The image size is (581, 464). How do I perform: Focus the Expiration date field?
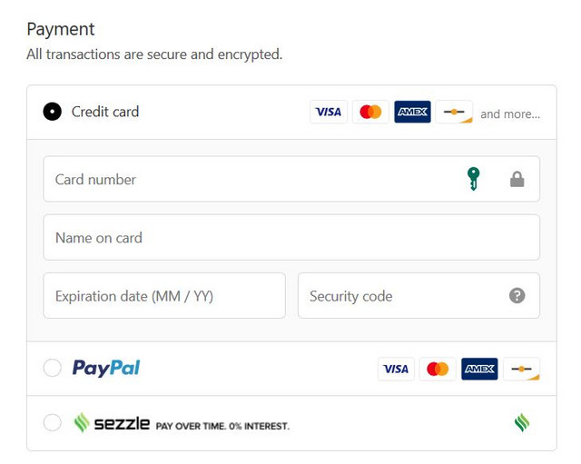click(164, 296)
